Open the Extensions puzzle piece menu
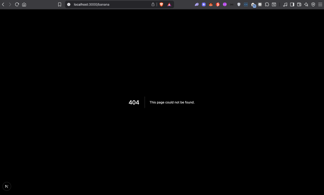This screenshot has height=195, width=324. pos(267,4)
